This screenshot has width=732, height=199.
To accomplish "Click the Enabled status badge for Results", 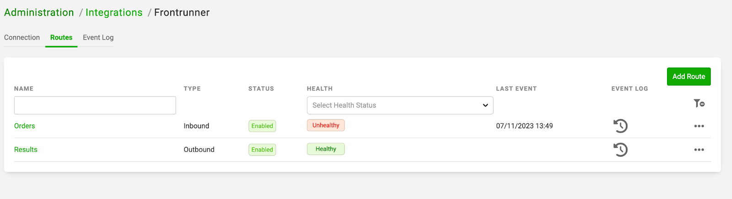I will pyautogui.click(x=262, y=150).
